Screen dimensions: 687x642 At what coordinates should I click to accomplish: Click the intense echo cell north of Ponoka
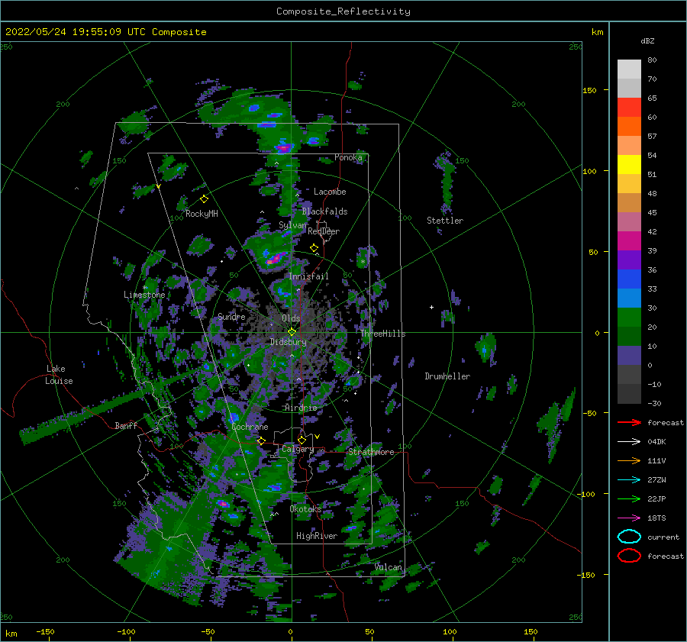coord(283,147)
